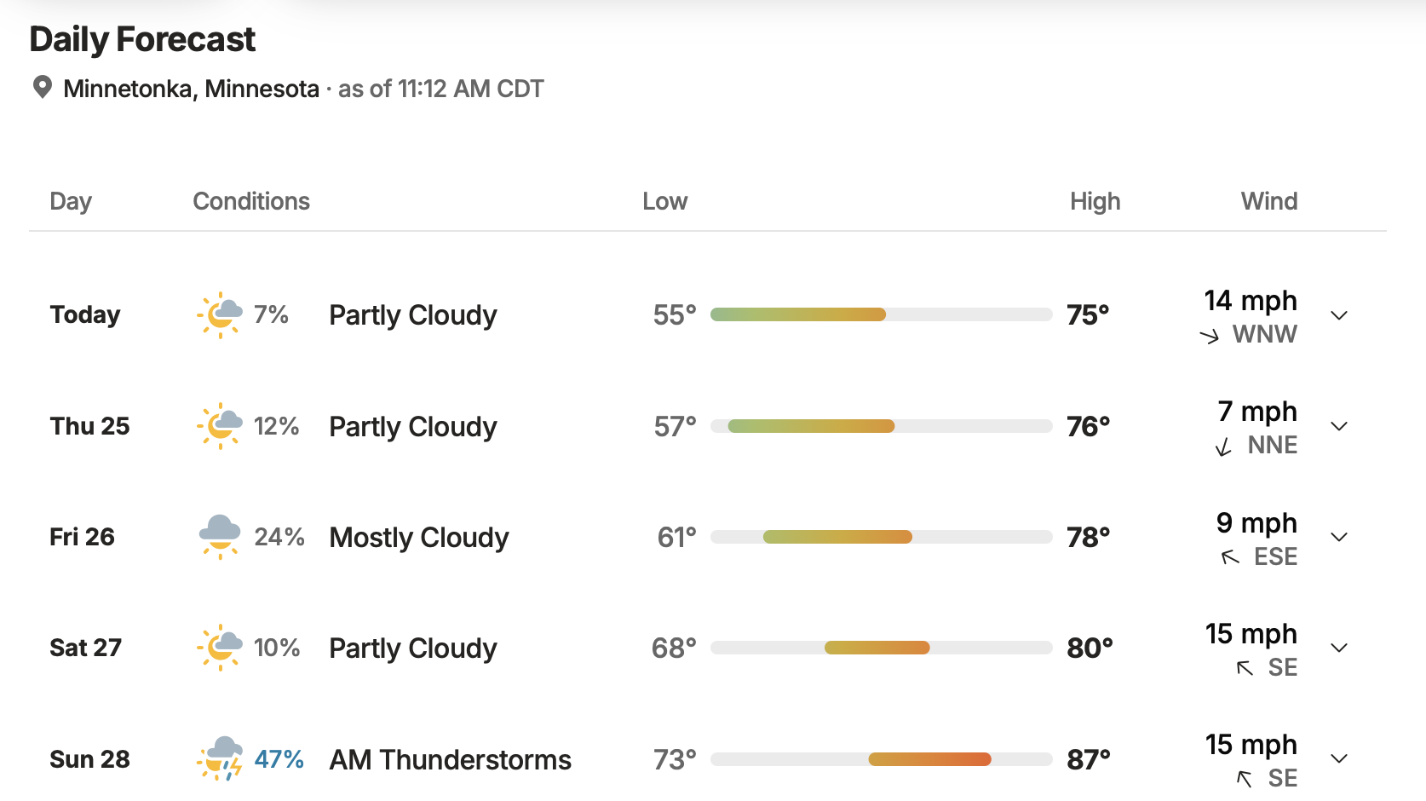The height and width of the screenshot is (801, 1426).
Task: Click Thu 25 partly cloudy weather icon
Action: coord(220,426)
